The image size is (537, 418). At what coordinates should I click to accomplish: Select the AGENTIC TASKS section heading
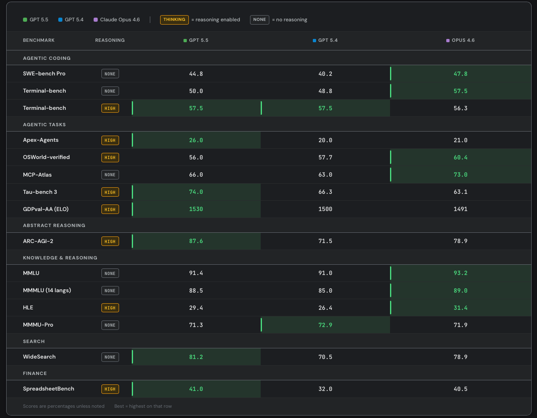[x=44, y=125]
